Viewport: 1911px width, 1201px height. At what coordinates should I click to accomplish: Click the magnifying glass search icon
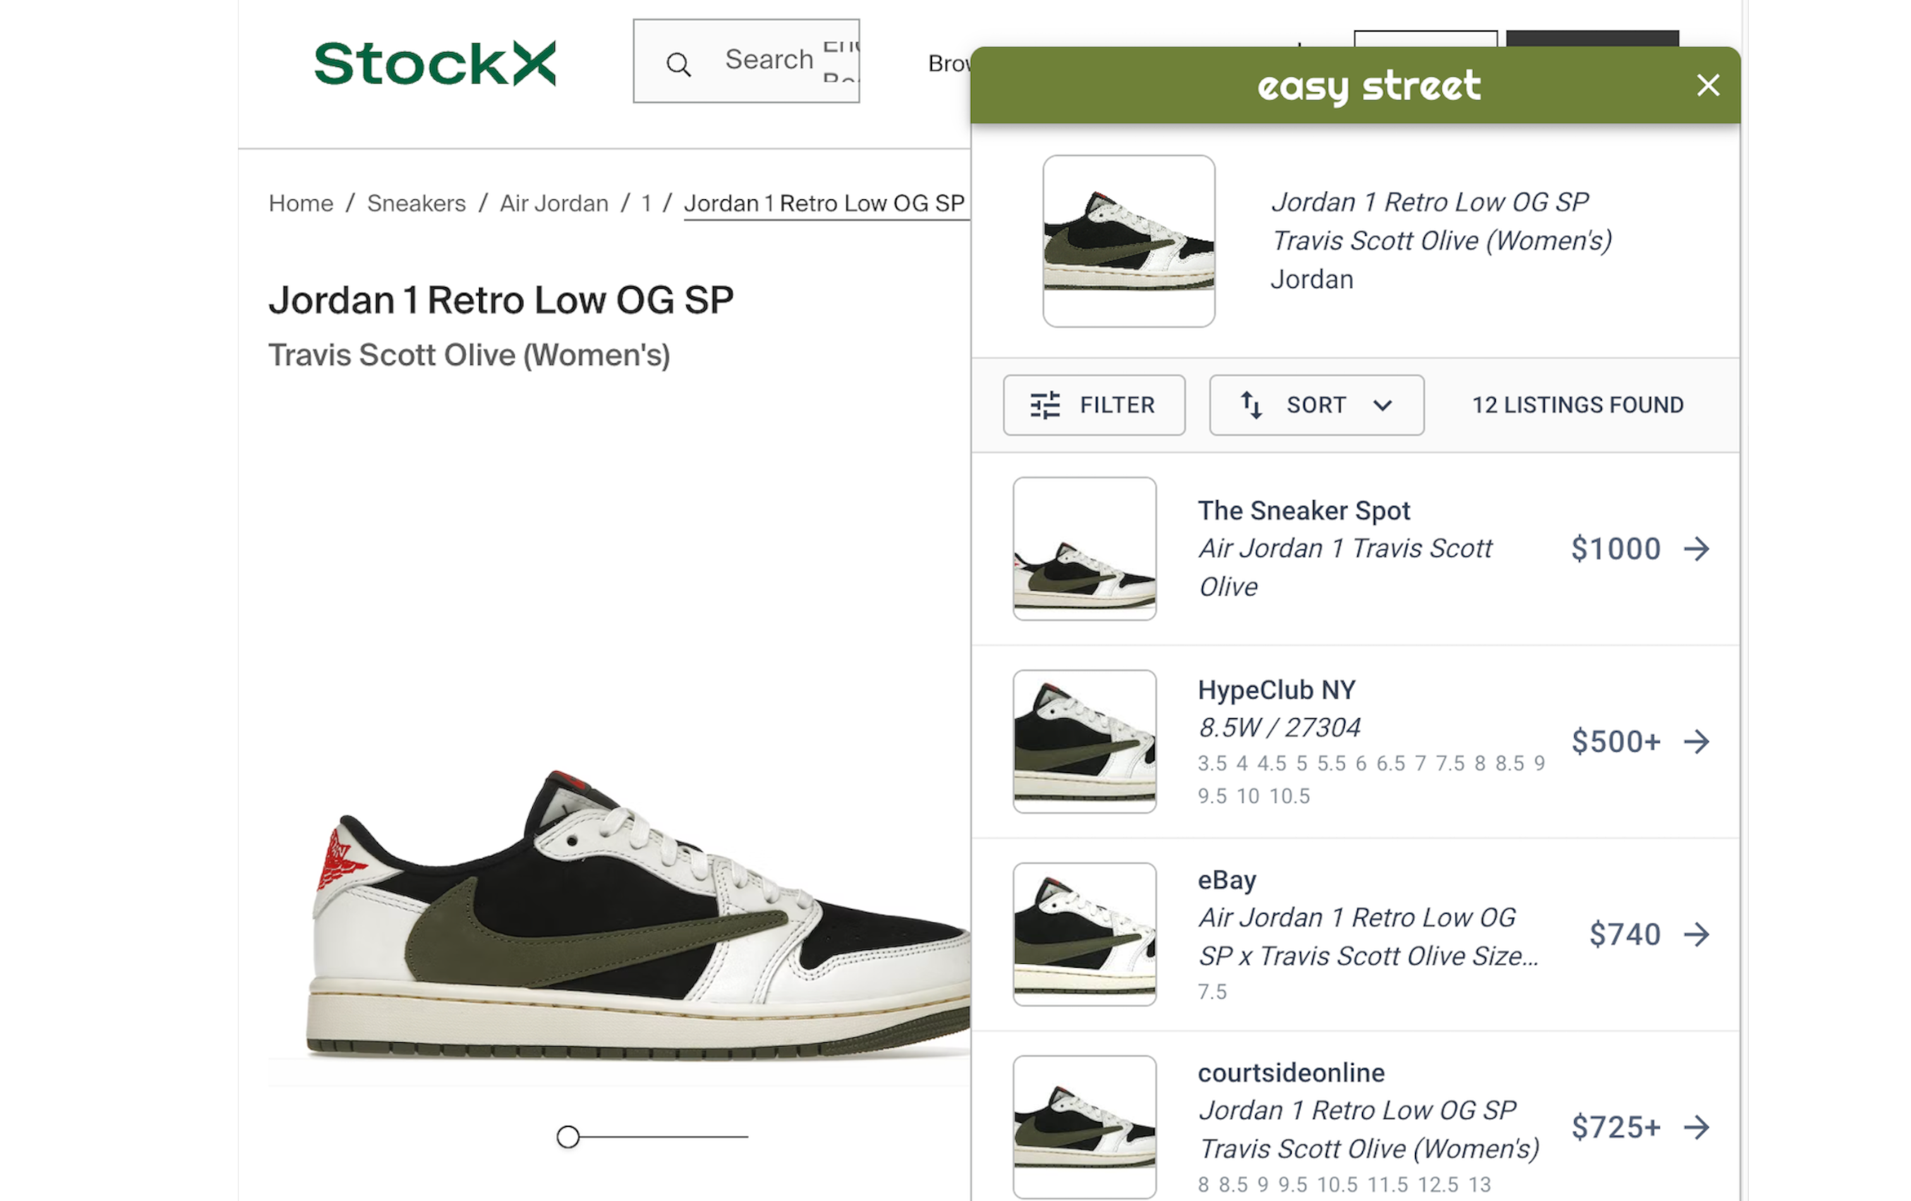tap(679, 62)
